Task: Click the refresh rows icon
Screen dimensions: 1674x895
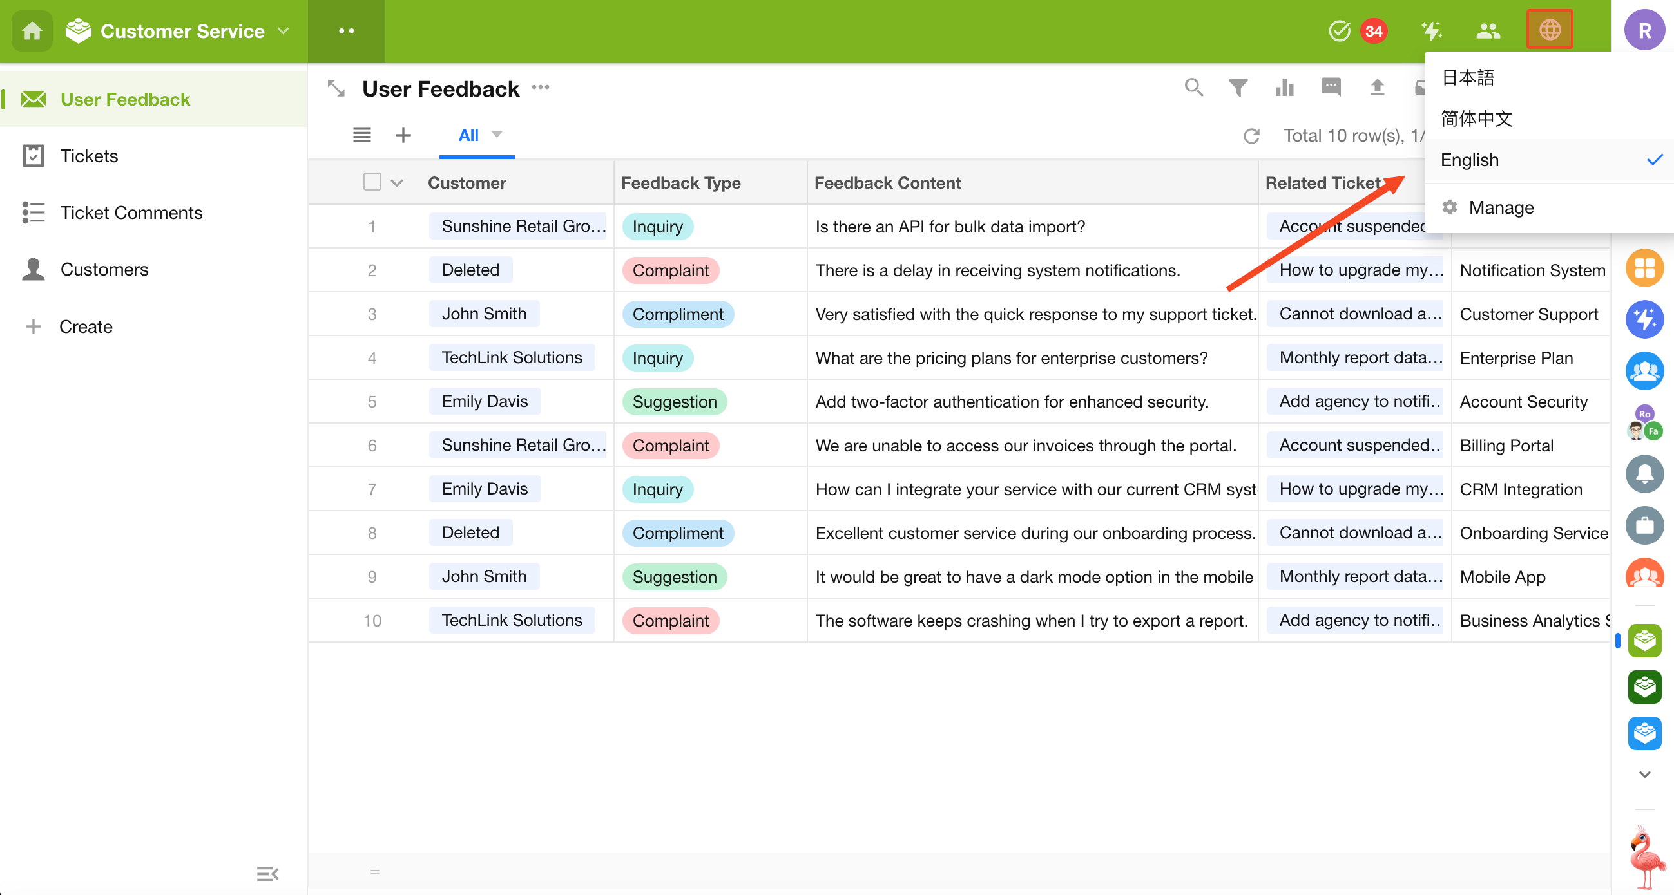Action: click(x=1251, y=136)
